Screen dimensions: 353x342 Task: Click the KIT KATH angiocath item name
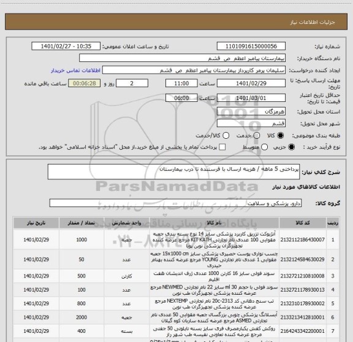pyautogui.click(x=214, y=239)
